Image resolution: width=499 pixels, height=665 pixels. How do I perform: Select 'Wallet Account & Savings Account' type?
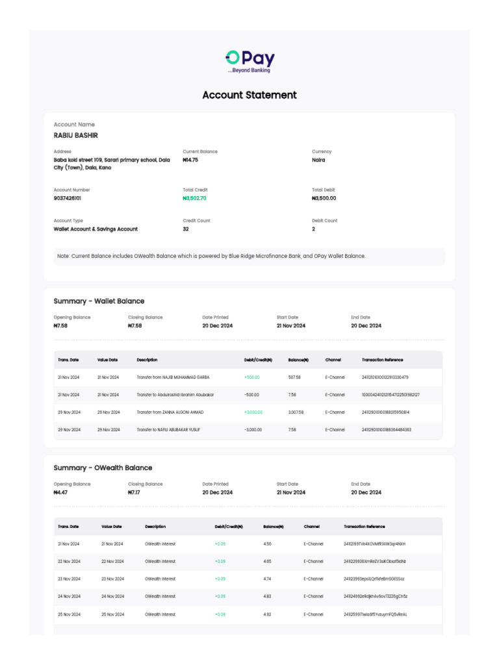click(x=96, y=229)
